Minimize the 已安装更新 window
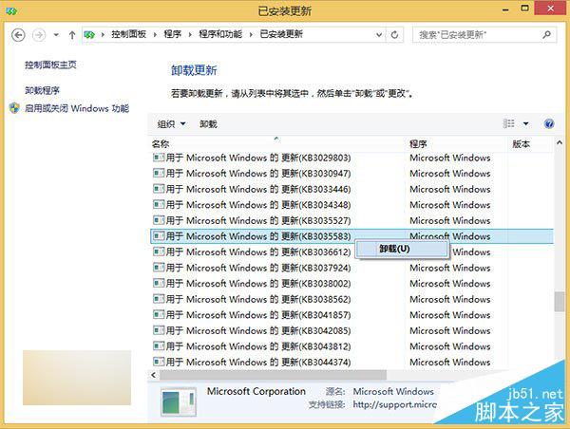Viewport: 570px width, 429px height. pos(505,9)
